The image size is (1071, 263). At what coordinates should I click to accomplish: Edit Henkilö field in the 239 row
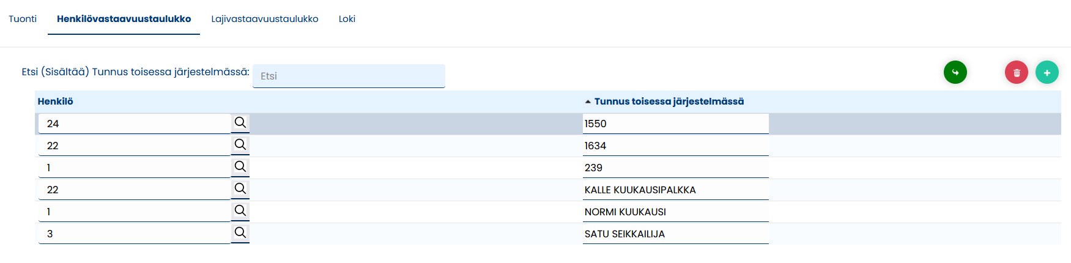(135, 168)
